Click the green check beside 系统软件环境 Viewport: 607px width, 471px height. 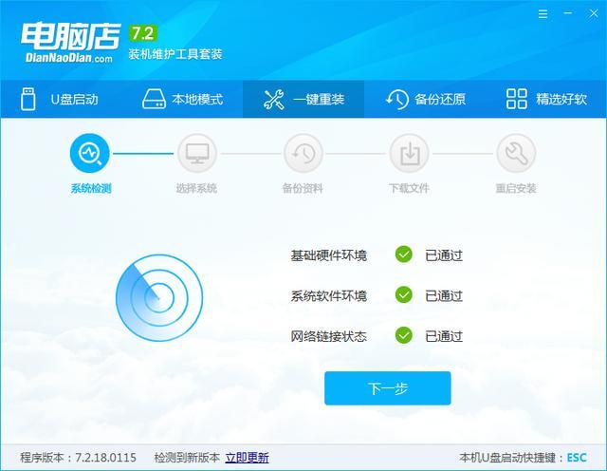(403, 295)
